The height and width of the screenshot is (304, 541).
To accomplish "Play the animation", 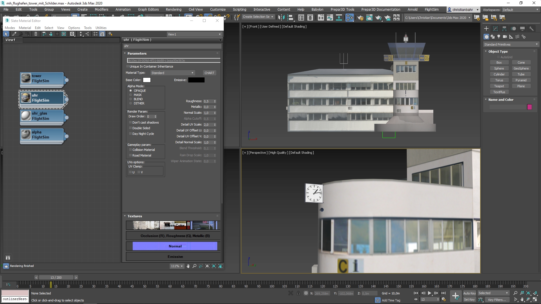I will [429, 293].
